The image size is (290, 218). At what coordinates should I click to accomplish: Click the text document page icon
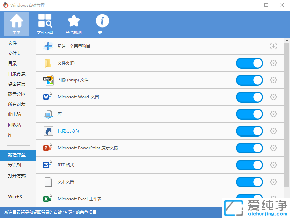coord(48,182)
